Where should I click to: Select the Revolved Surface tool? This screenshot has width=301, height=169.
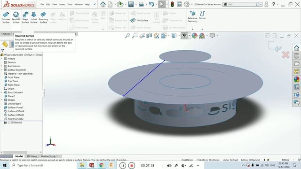[x=16, y=17]
